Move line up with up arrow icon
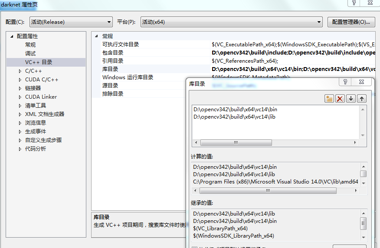 pos(362,99)
